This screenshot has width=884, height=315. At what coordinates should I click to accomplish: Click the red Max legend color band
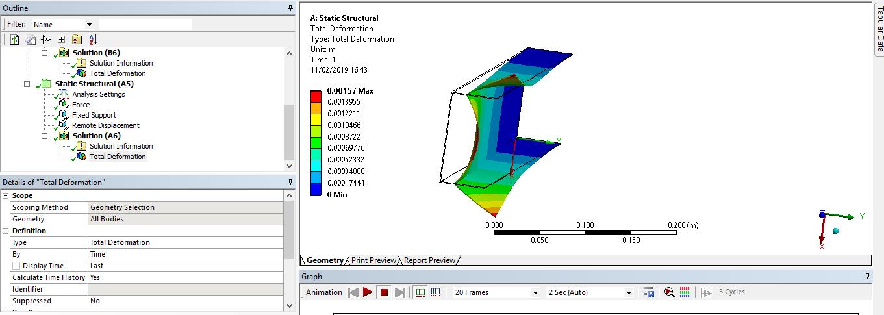(316, 95)
